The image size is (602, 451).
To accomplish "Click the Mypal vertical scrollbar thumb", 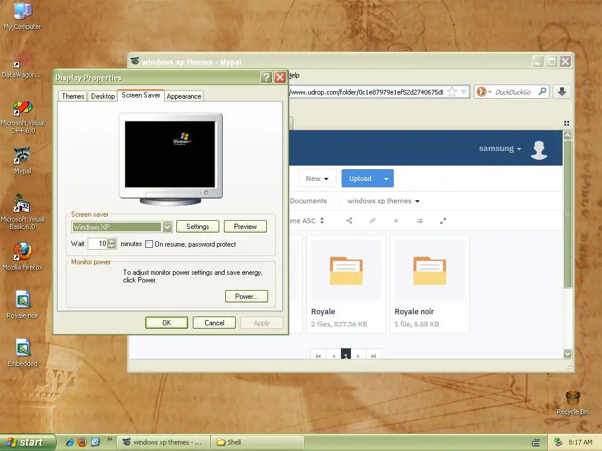I will click(568, 214).
